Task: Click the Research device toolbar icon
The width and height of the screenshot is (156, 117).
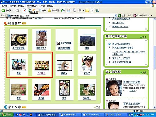Action: point(92,11)
